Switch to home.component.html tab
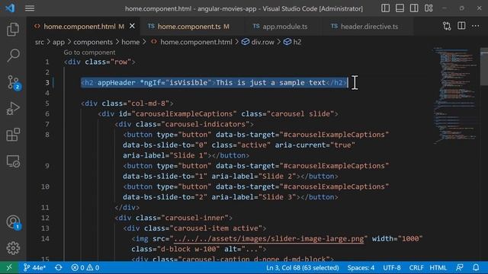 click(x=79, y=27)
